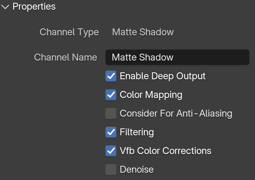The height and width of the screenshot is (180, 255).
Task: Click the Matte Shadow Channel Type value
Action: (x=143, y=32)
